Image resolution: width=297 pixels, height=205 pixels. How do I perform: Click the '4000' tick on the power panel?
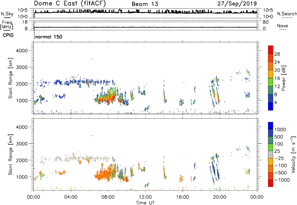[22, 51]
